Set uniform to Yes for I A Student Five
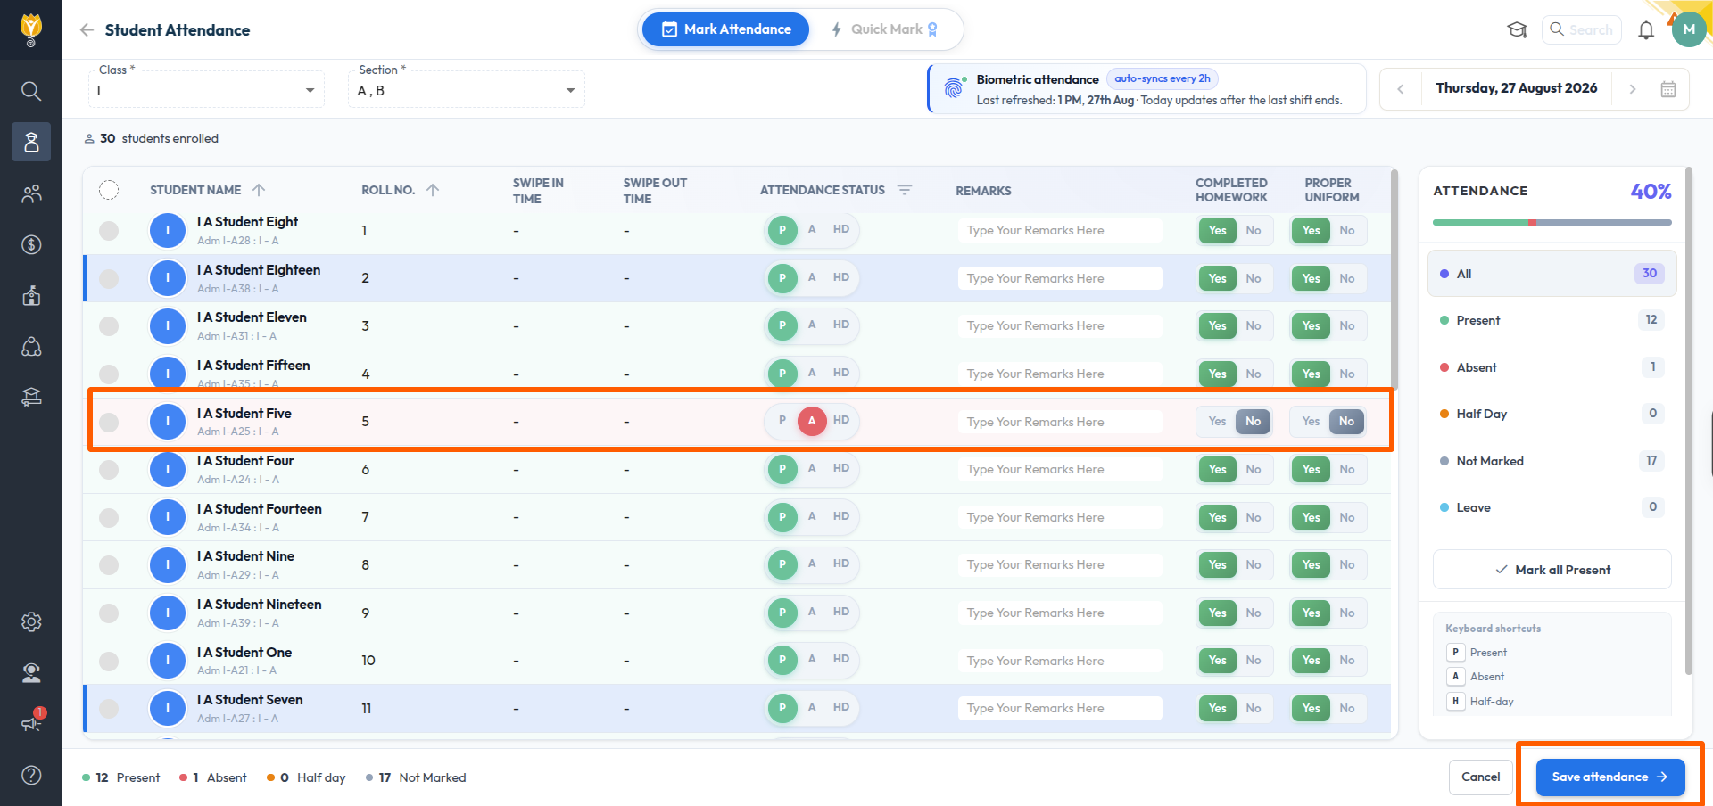This screenshot has height=806, width=1713. point(1311,421)
